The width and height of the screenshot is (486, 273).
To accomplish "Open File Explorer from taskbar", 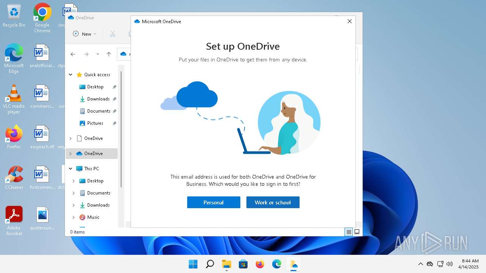I will coord(226,264).
